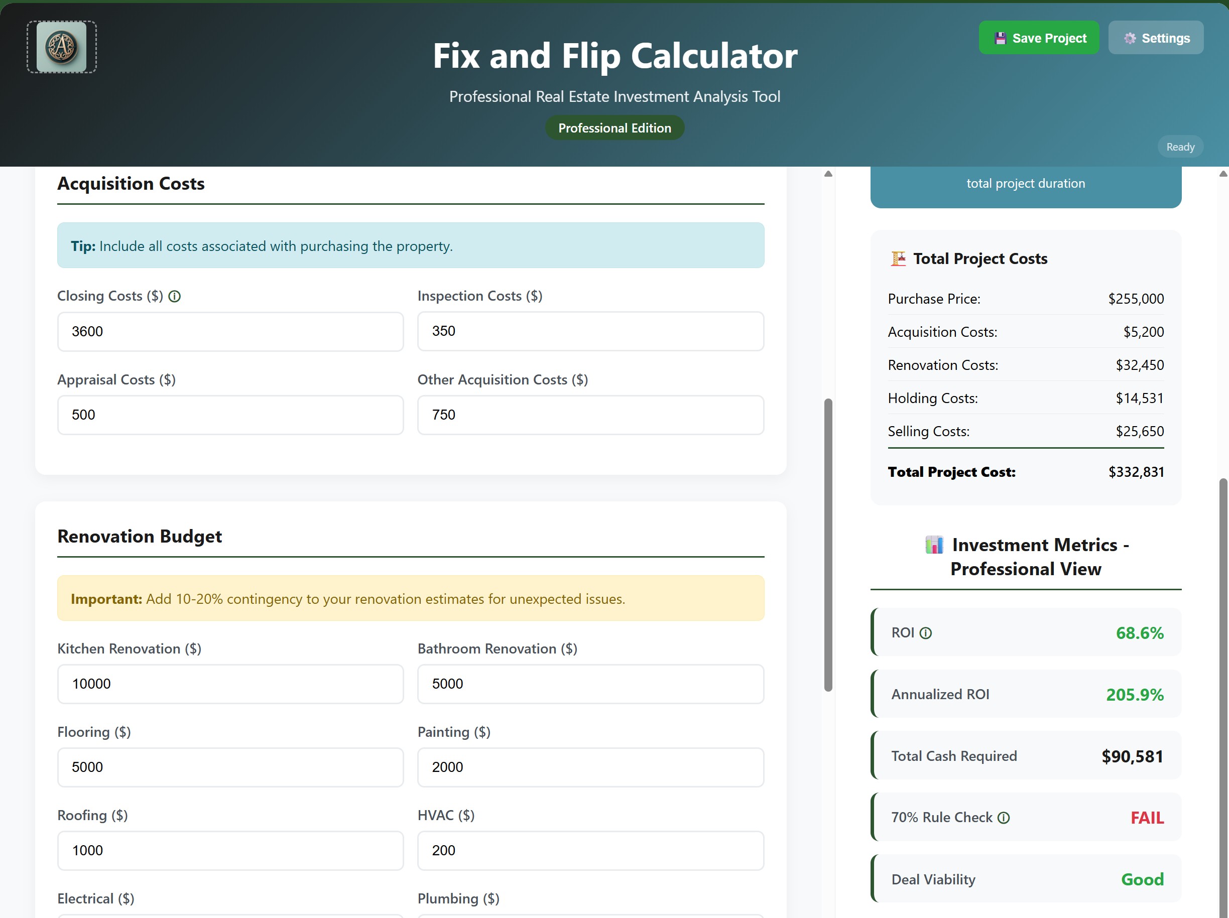
Task: Click the app logo in top-left corner
Action: point(61,47)
